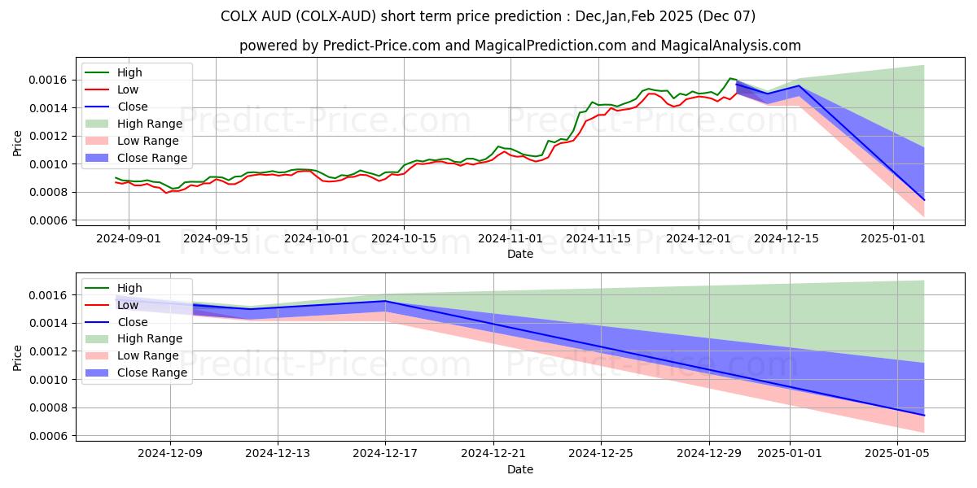Click the Close label in bottom chart legend
The width and height of the screenshot is (977, 488).
[133, 322]
